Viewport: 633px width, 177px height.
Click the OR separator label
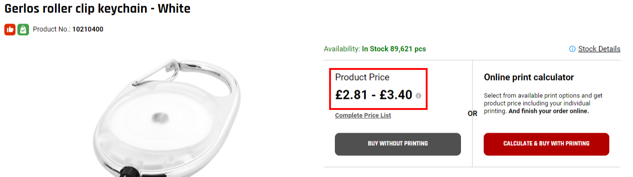click(473, 114)
